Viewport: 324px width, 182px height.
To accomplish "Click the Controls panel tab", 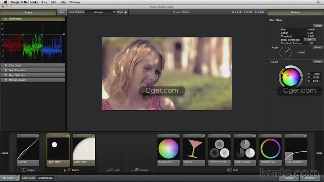I will point(296,13).
